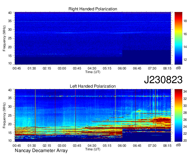
Task: Click the 04:30 tick on the left-handed plot
Action: (x=92, y=146)
